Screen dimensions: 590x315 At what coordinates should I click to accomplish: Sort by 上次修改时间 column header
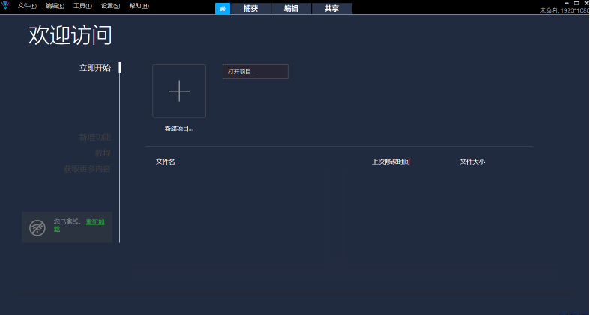(x=391, y=162)
